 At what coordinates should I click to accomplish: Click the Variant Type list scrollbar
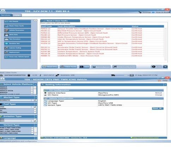tap(35, 131)
